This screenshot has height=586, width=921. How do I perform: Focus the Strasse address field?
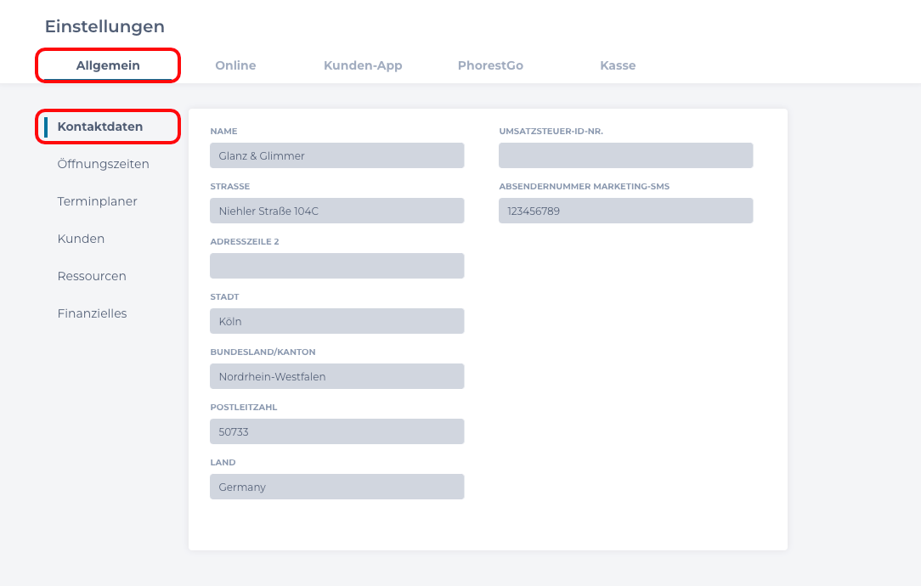336,211
